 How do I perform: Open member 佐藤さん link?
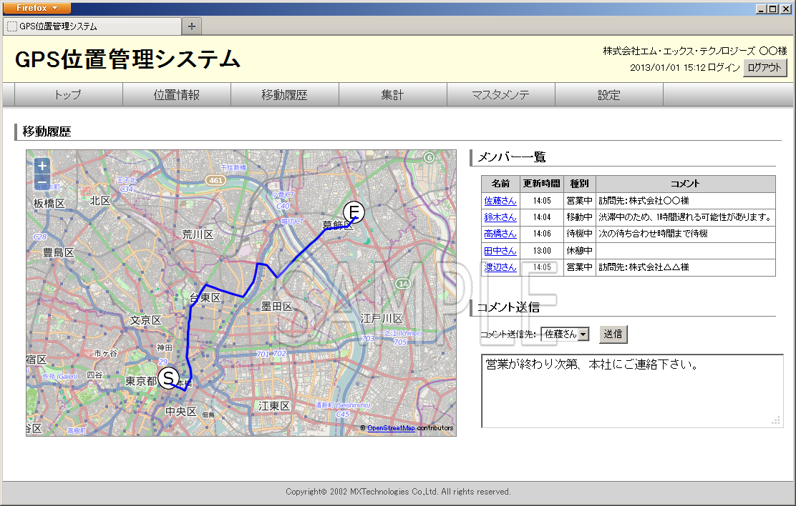tap(500, 201)
